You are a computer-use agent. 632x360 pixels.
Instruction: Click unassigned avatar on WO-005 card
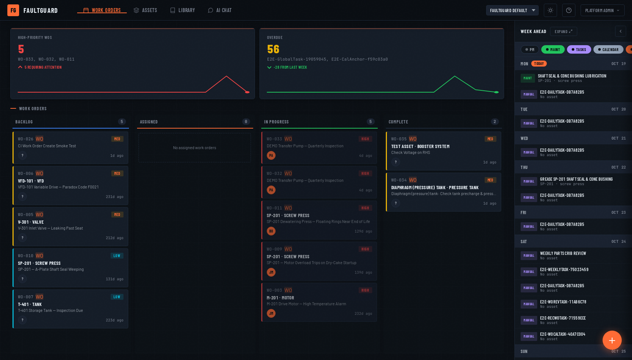pyautogui.click(x=22, y=238)
